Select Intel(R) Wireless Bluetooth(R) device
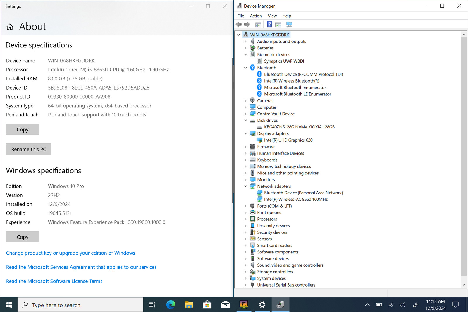This screenshot has width=468, height=312. 292,81
